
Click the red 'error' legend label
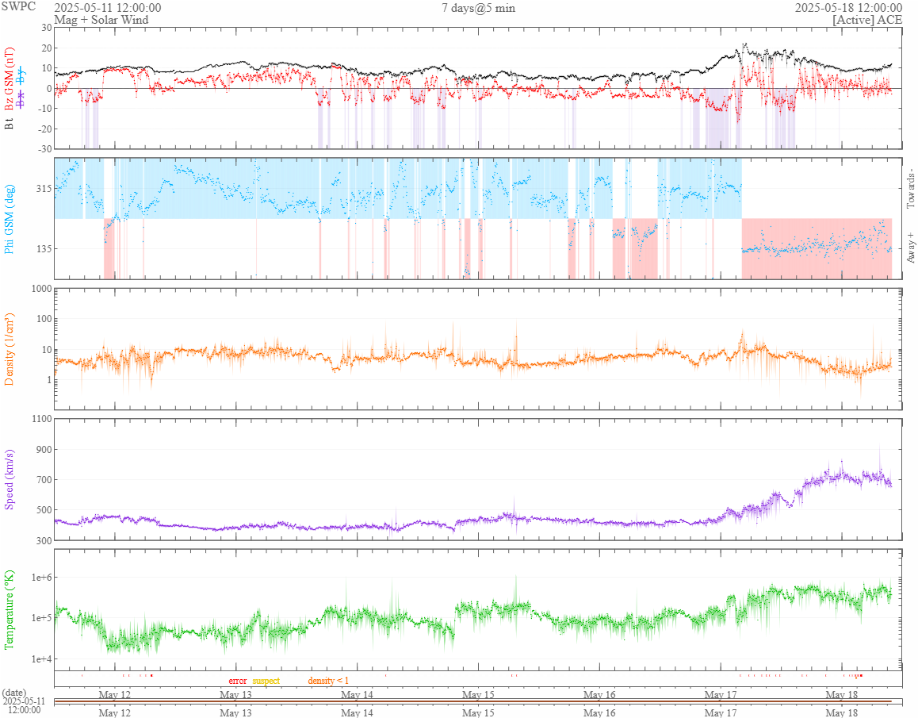238,681
